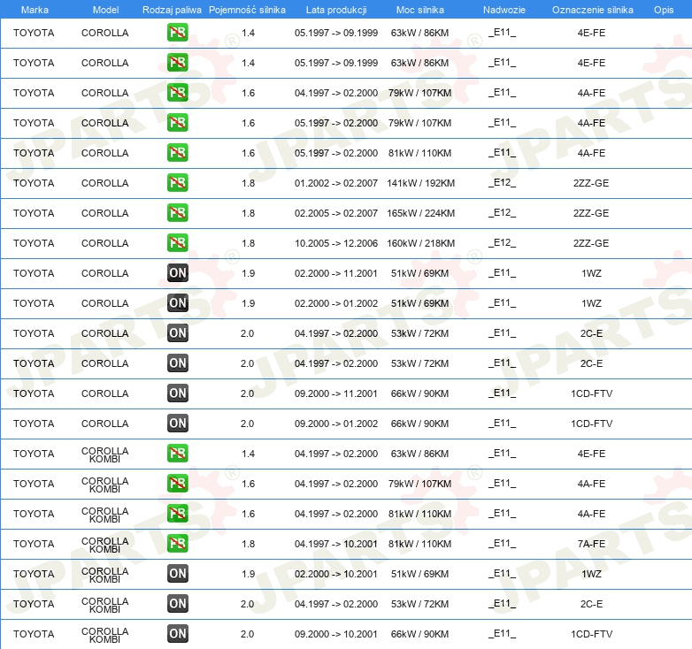692x649 pixels.
Task: Click the 81kW / 110KM Corolla sedan power value
Action: coord(419,153)
